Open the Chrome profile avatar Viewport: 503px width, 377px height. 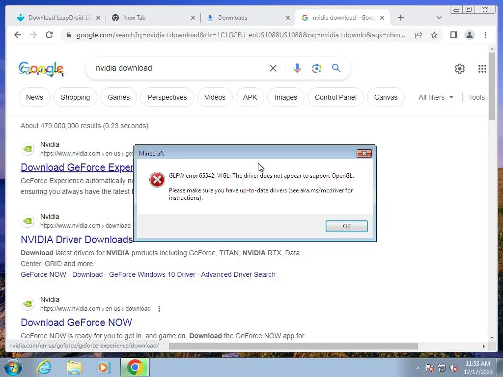click(x=469, y=35)
